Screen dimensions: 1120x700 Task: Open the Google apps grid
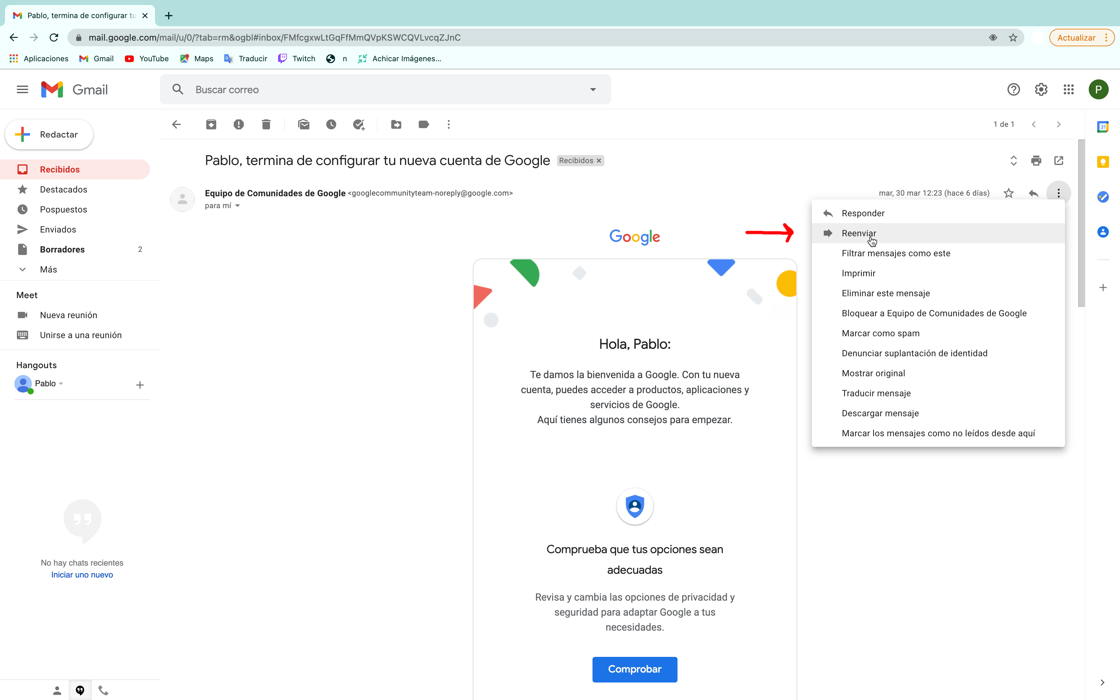[x=1068, y=89]
